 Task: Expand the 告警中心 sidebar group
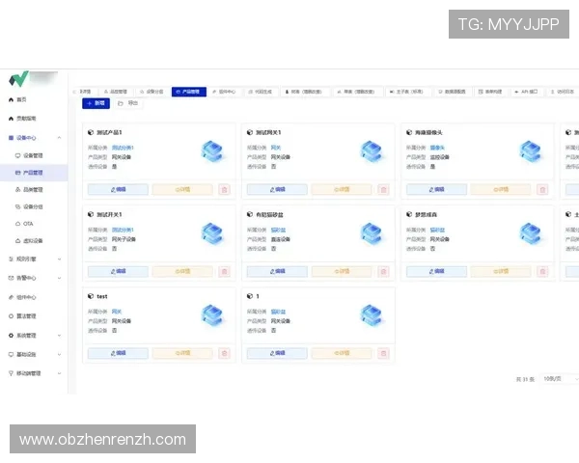[59, 278]
